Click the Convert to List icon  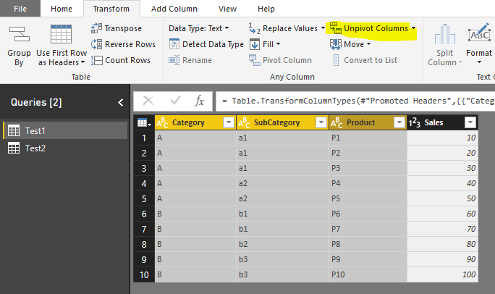(336, 60)
